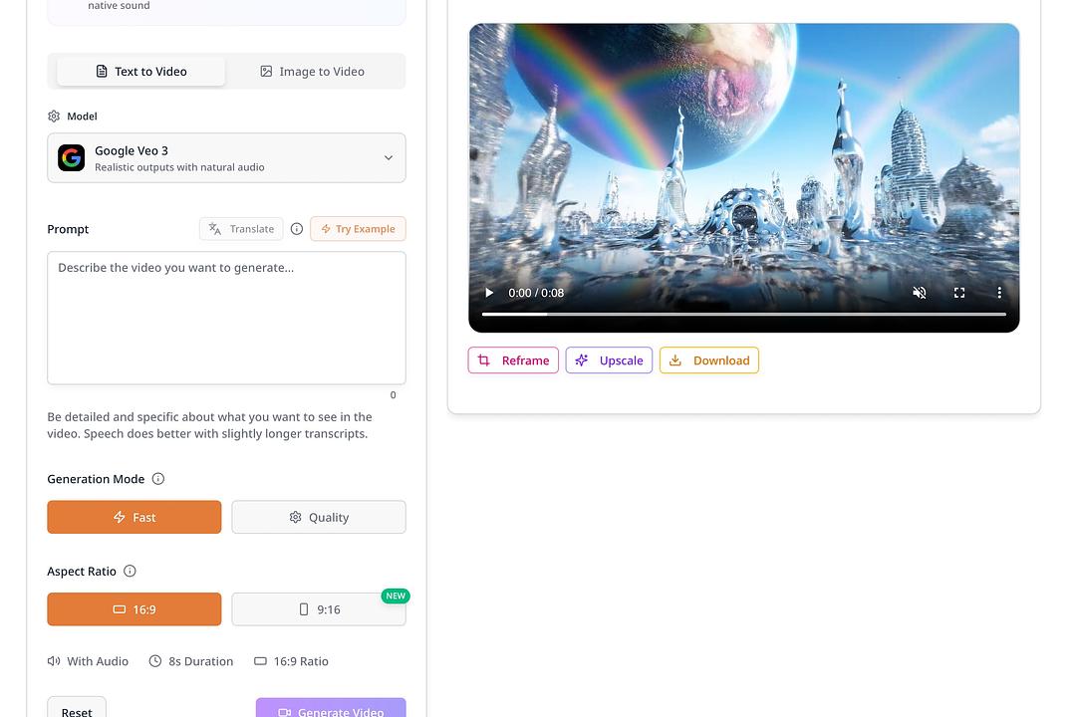
Task: Switch aspect ratio to 9:16
Action: pos(319,608)
